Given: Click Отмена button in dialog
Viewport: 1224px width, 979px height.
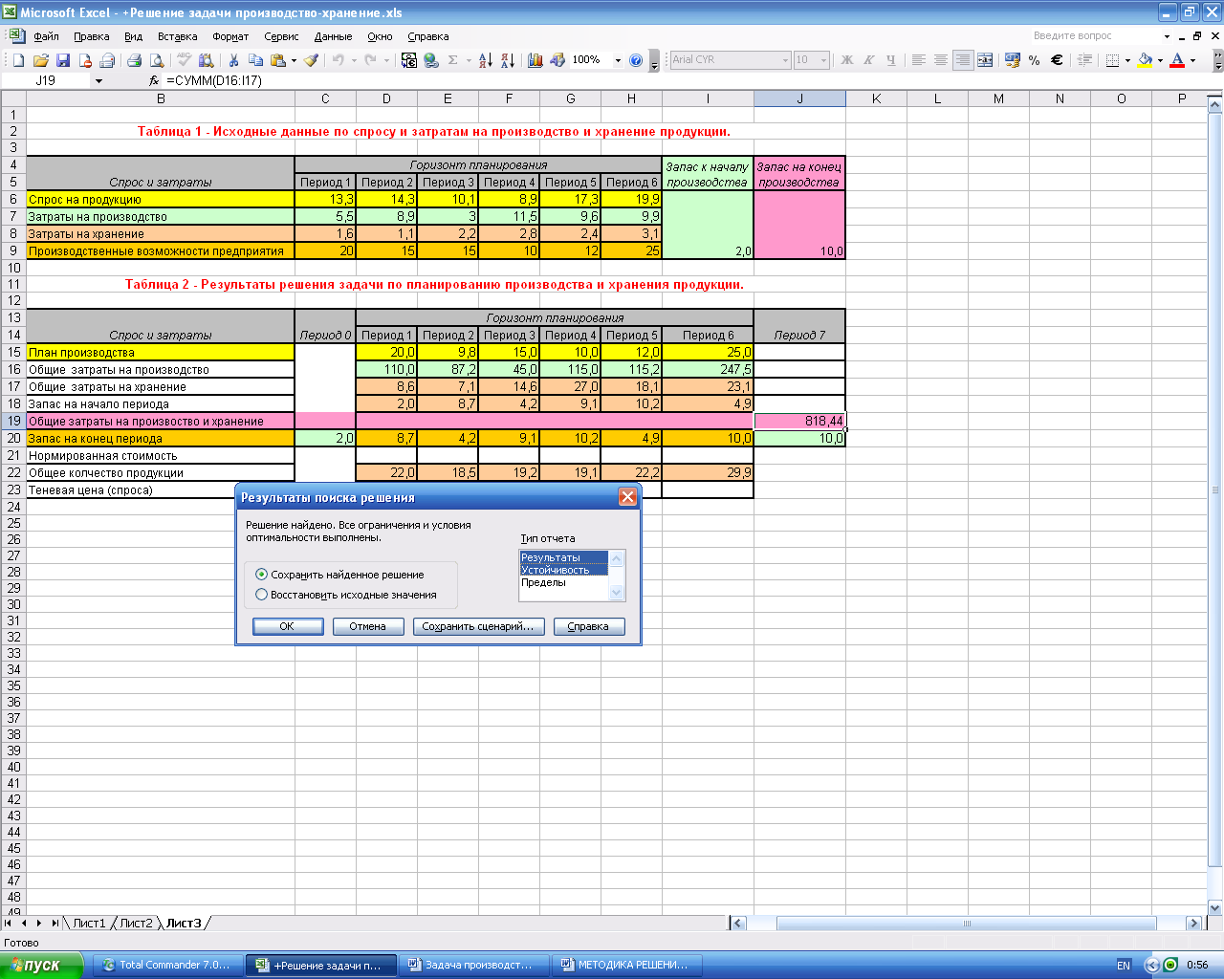Looking at the screenshot, I should pyautogui.click(x=367, y=626).
